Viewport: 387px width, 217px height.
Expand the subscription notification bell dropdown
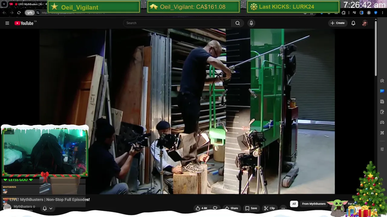tap(47, 208)
